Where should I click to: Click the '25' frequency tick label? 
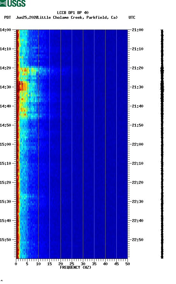click(72, 264)
